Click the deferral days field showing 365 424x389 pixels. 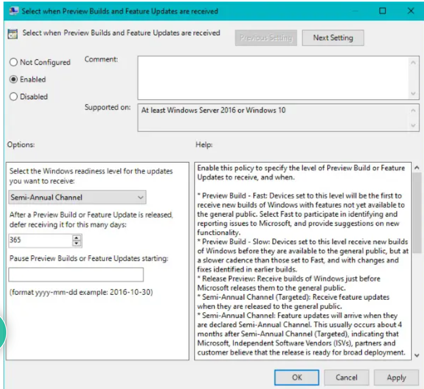pyautogui.click(x=40, y=240)
